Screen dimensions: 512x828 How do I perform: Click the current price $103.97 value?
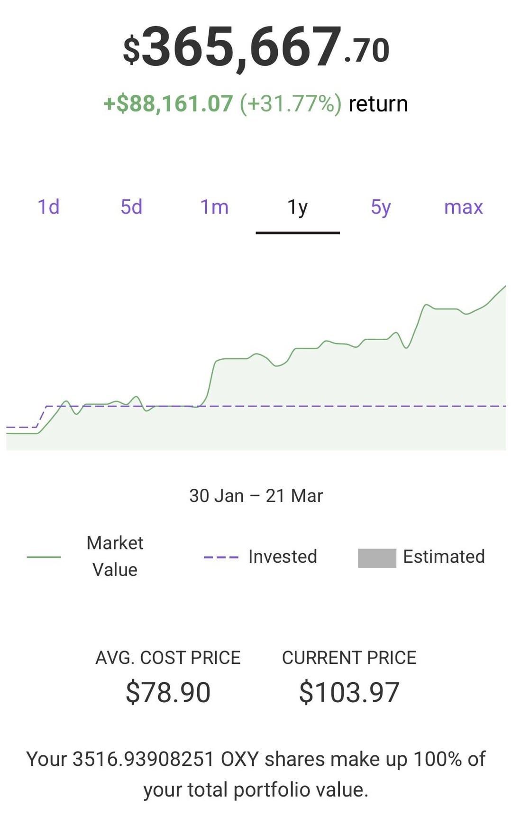coord(349,692)
